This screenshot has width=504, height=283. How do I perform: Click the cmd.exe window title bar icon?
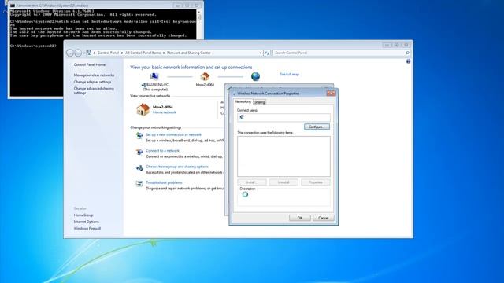(x=13, y=6)
